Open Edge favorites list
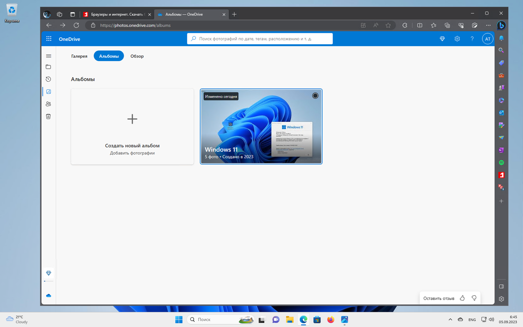This screenshot has height=327, width=523. 433,25
